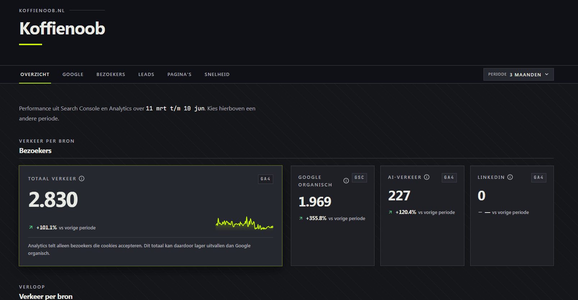Viewport: 578px width, 300px height.
Task: Click the chevron arrow in the Periode selector
Action: tap(547, 75)
